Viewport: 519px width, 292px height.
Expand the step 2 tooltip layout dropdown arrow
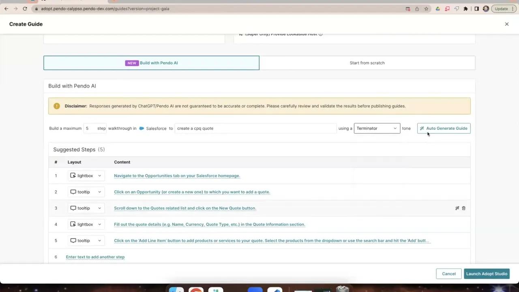(99, 192)
